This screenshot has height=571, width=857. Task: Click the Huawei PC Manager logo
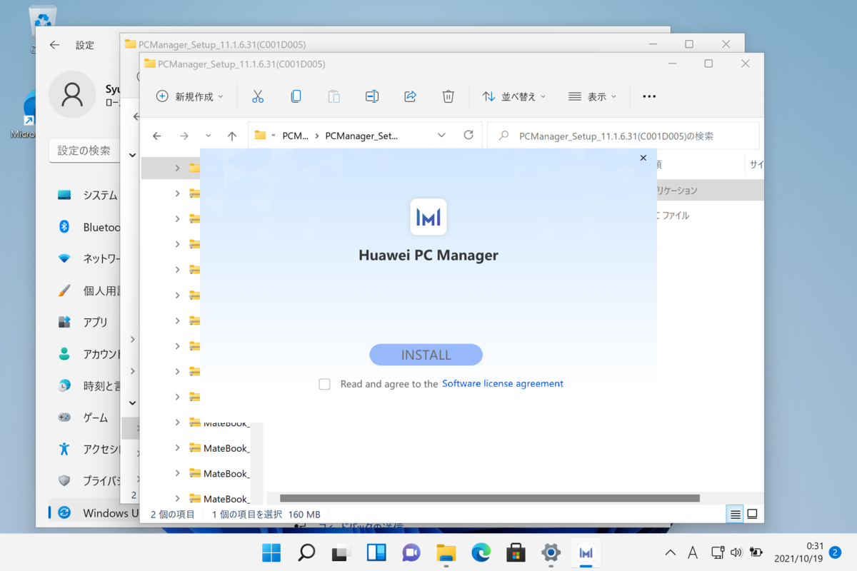click(x=428, y=217)
